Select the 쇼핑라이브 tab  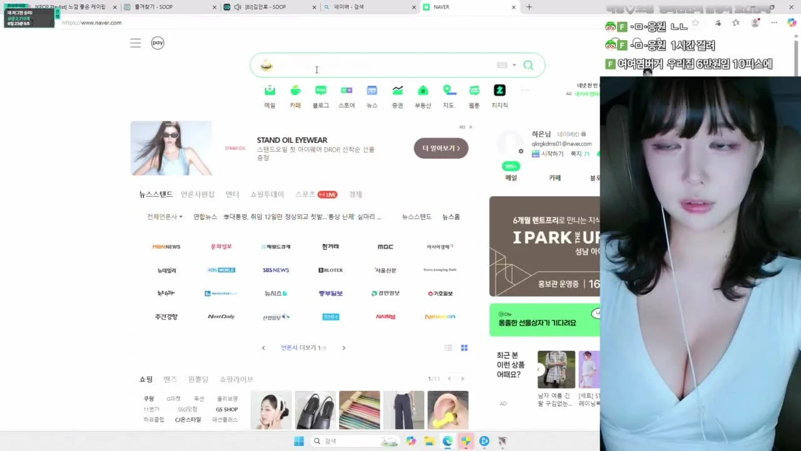[x=237, y=379]
